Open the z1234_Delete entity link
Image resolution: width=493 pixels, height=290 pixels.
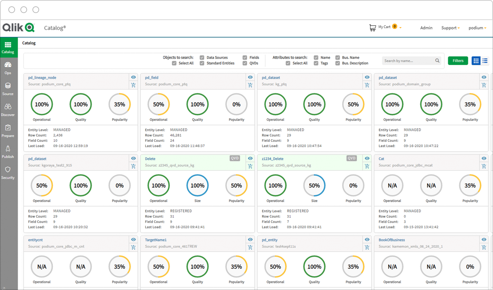273,159
